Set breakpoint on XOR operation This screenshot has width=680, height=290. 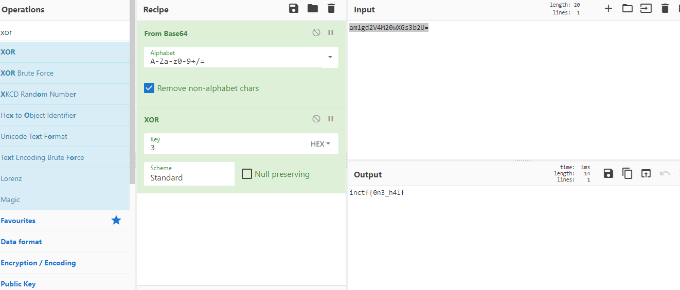coord(331,119)
